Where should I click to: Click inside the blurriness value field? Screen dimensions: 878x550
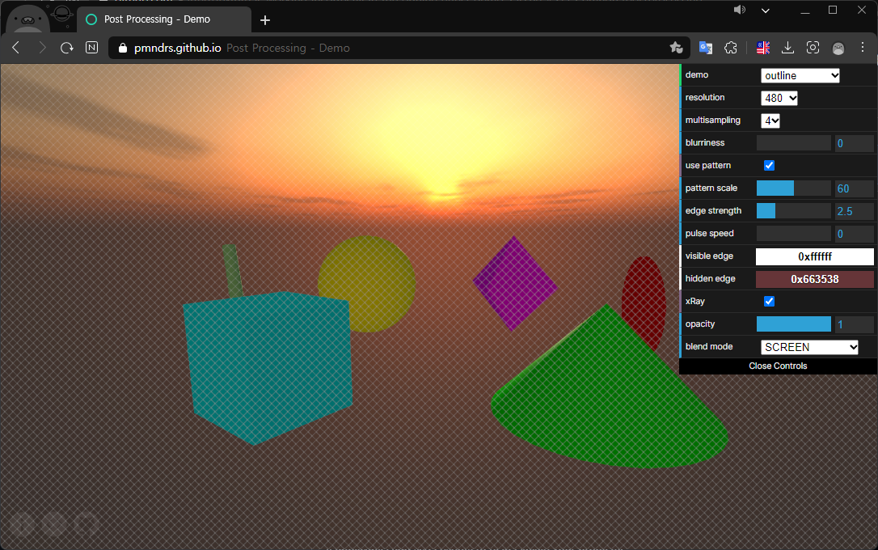(x=855, y=142)
